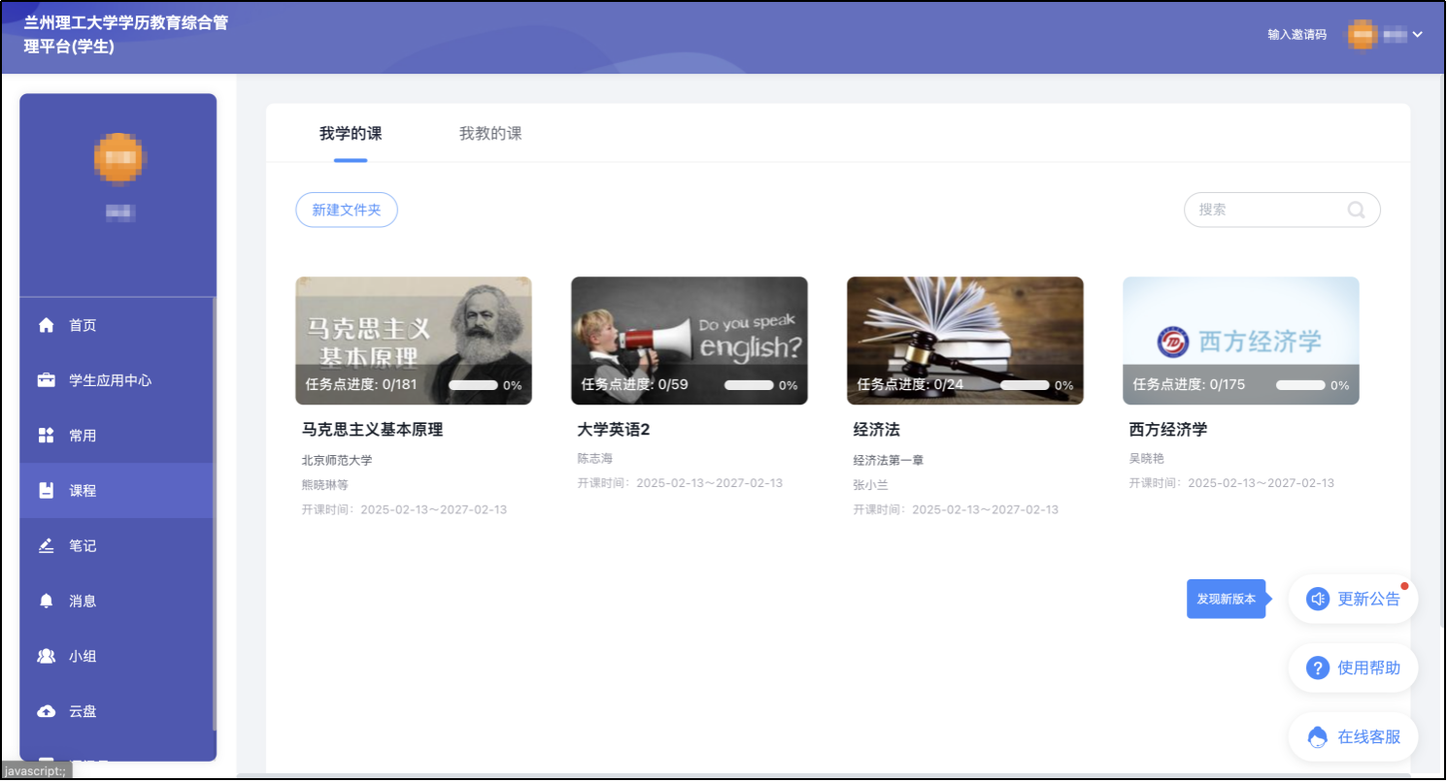The width and height of the screenshot is (1447, 782).
Task: Expand the user account dropdown arrow
Action: coord(1417,35)
